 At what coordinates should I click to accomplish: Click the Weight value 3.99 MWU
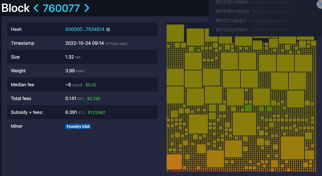pyautogui.click(x=75, y=71)
